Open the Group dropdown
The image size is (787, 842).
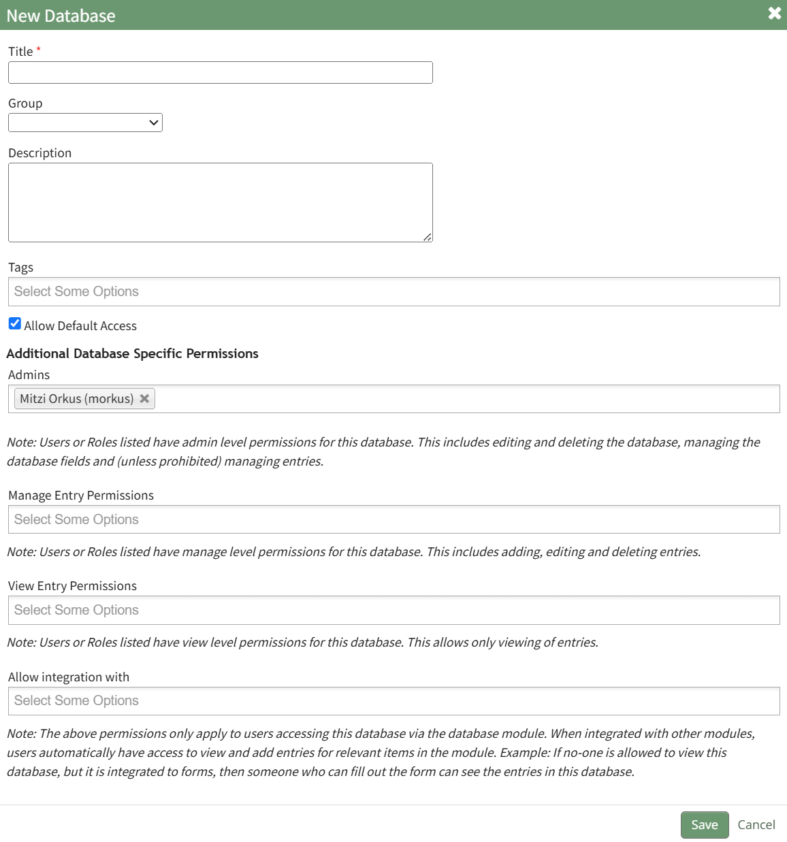85,123
